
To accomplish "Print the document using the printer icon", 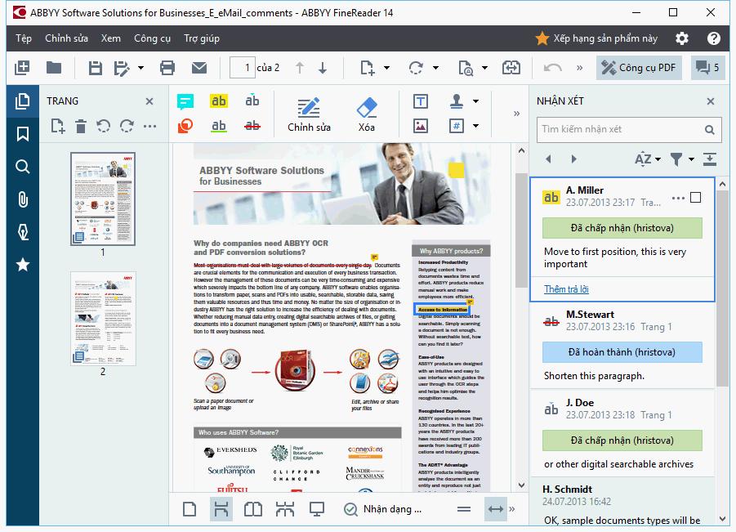I will (x=167, y=68).
